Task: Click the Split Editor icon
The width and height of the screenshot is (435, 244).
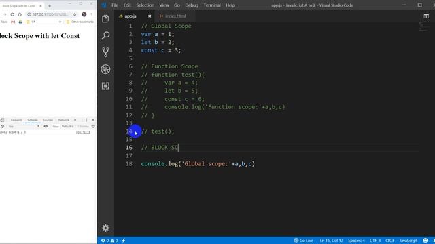Action: coord(426,16)
